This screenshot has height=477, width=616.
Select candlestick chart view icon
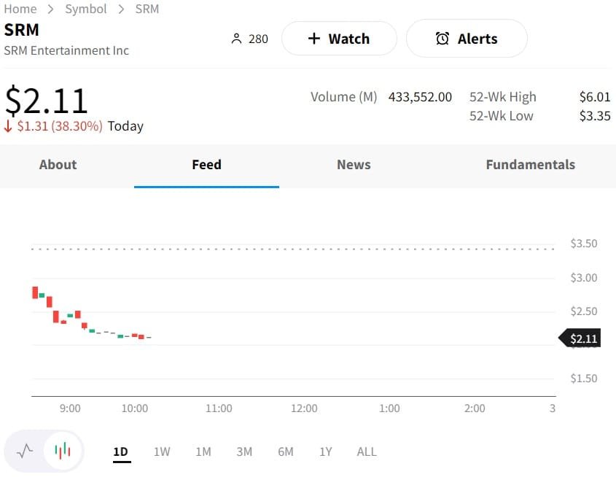(x=63, y=451)
